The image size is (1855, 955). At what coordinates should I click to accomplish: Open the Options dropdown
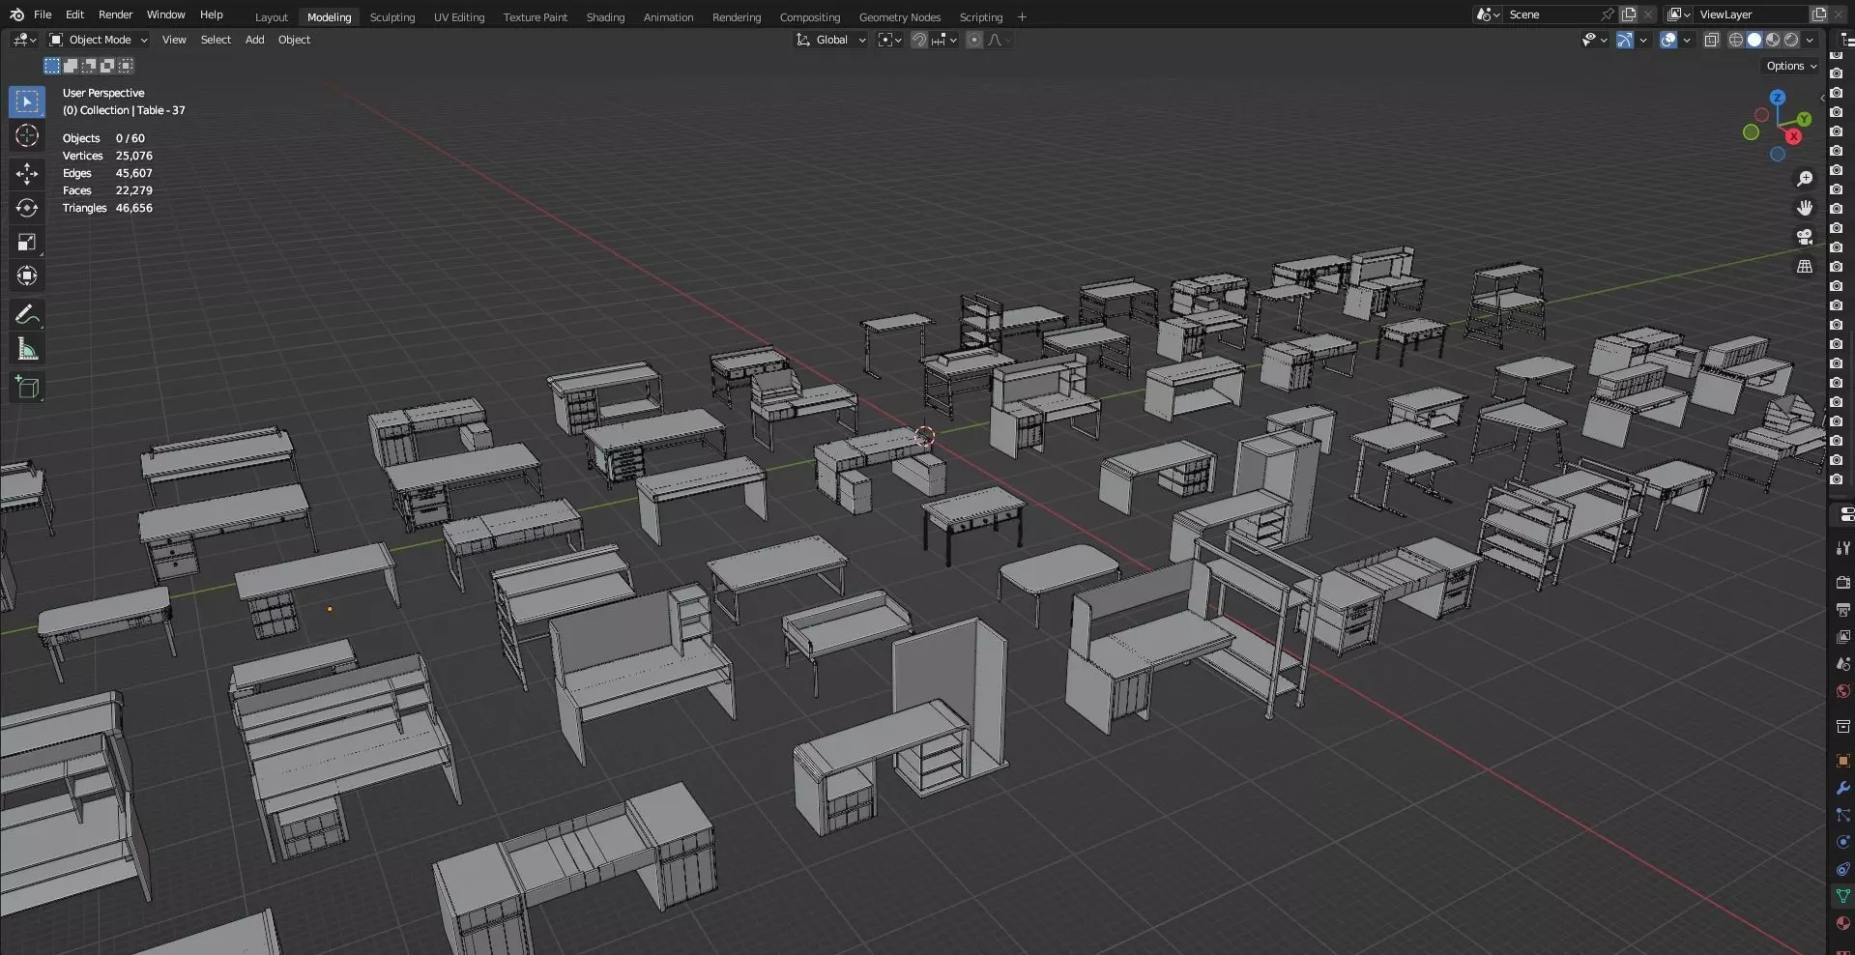tap(1791, 66)
